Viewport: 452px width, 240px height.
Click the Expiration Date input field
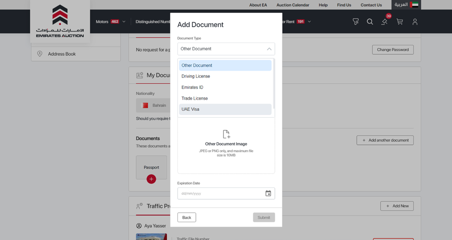coord(220,193)
